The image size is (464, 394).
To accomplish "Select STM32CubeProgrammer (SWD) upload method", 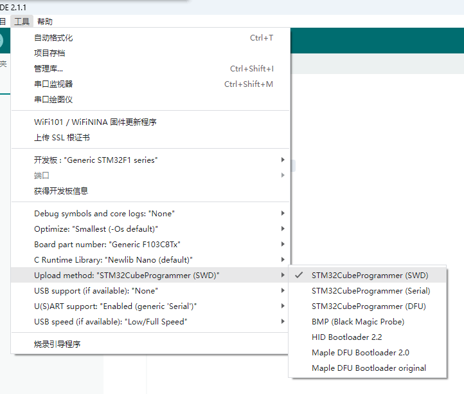I will (x=370, y=275).
